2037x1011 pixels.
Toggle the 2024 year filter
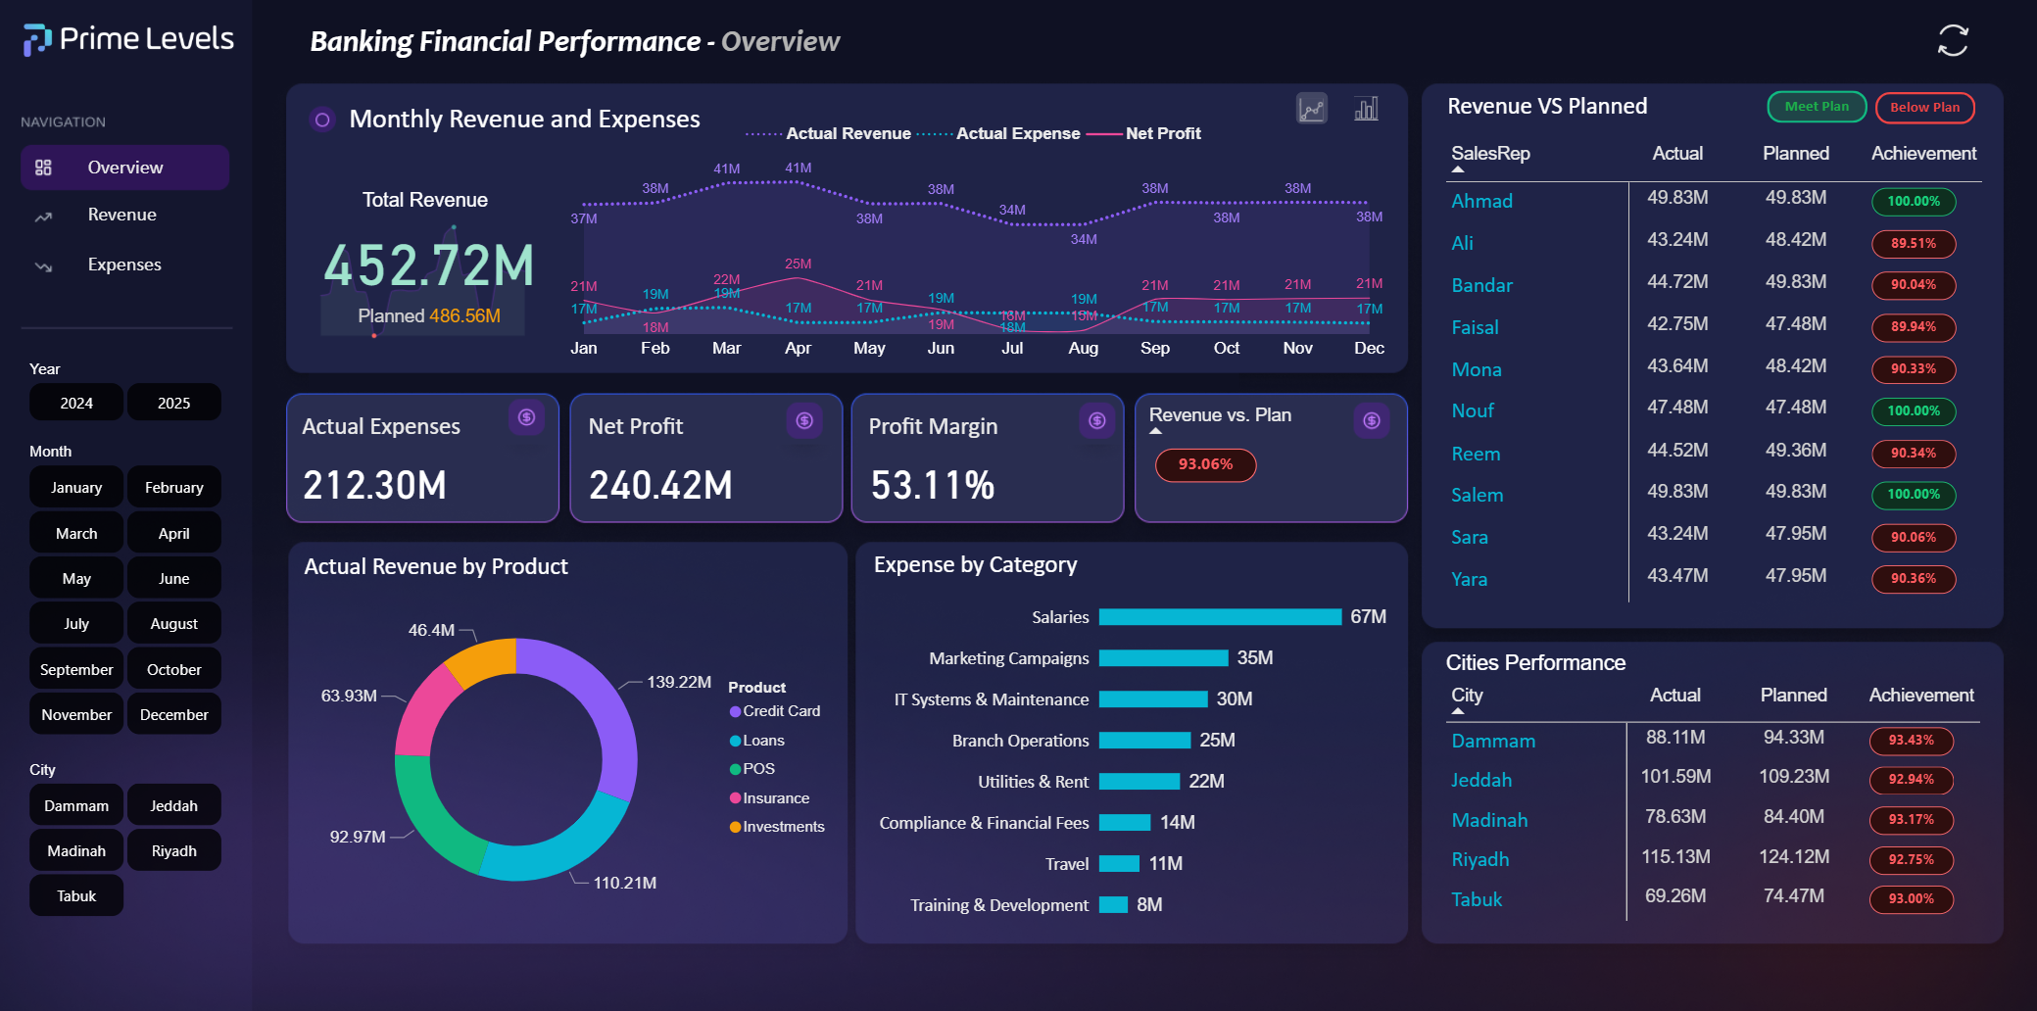[x=76, y=403]
